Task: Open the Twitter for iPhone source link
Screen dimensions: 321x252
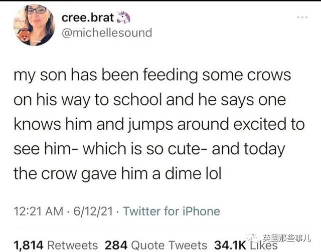Action: pos(171,211)
